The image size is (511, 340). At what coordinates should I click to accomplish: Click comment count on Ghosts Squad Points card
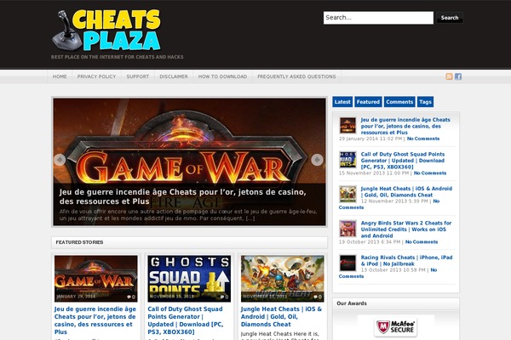224,297
